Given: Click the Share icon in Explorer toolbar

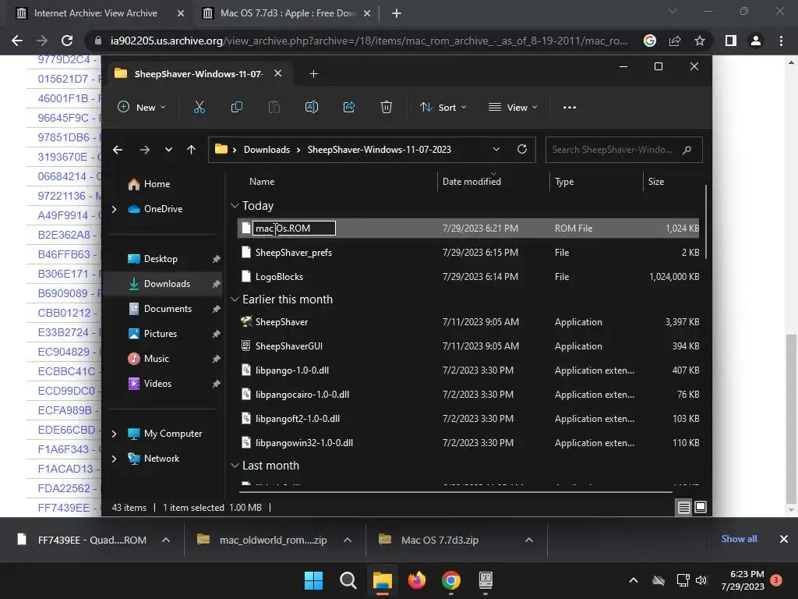Looking at the screenshot, I should pos(349,107).
